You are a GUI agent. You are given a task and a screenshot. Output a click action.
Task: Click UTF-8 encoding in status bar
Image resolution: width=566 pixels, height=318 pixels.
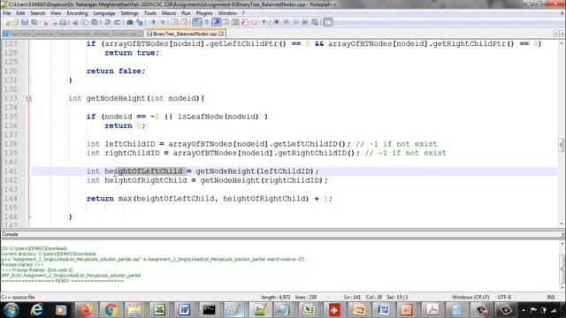pyautogui.click(x=504, y=297)
